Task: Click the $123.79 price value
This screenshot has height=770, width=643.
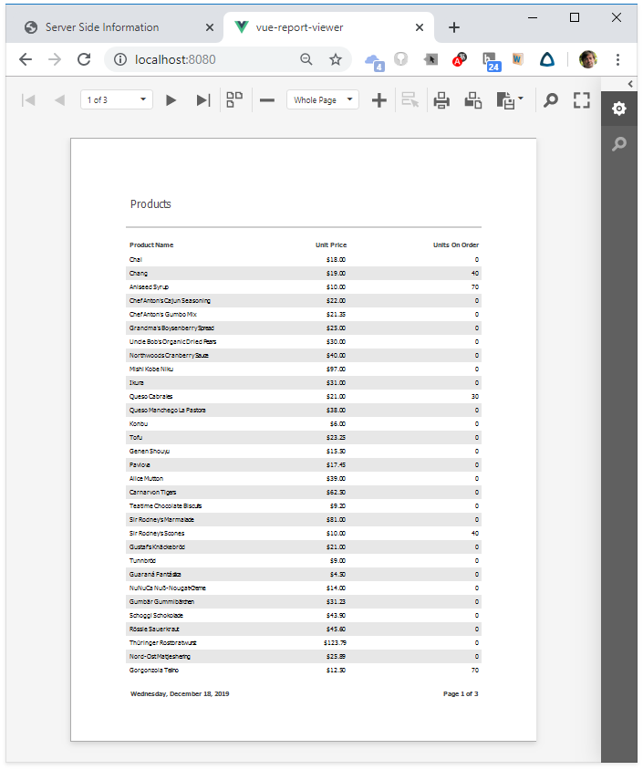Action: [x=335, y=642]
